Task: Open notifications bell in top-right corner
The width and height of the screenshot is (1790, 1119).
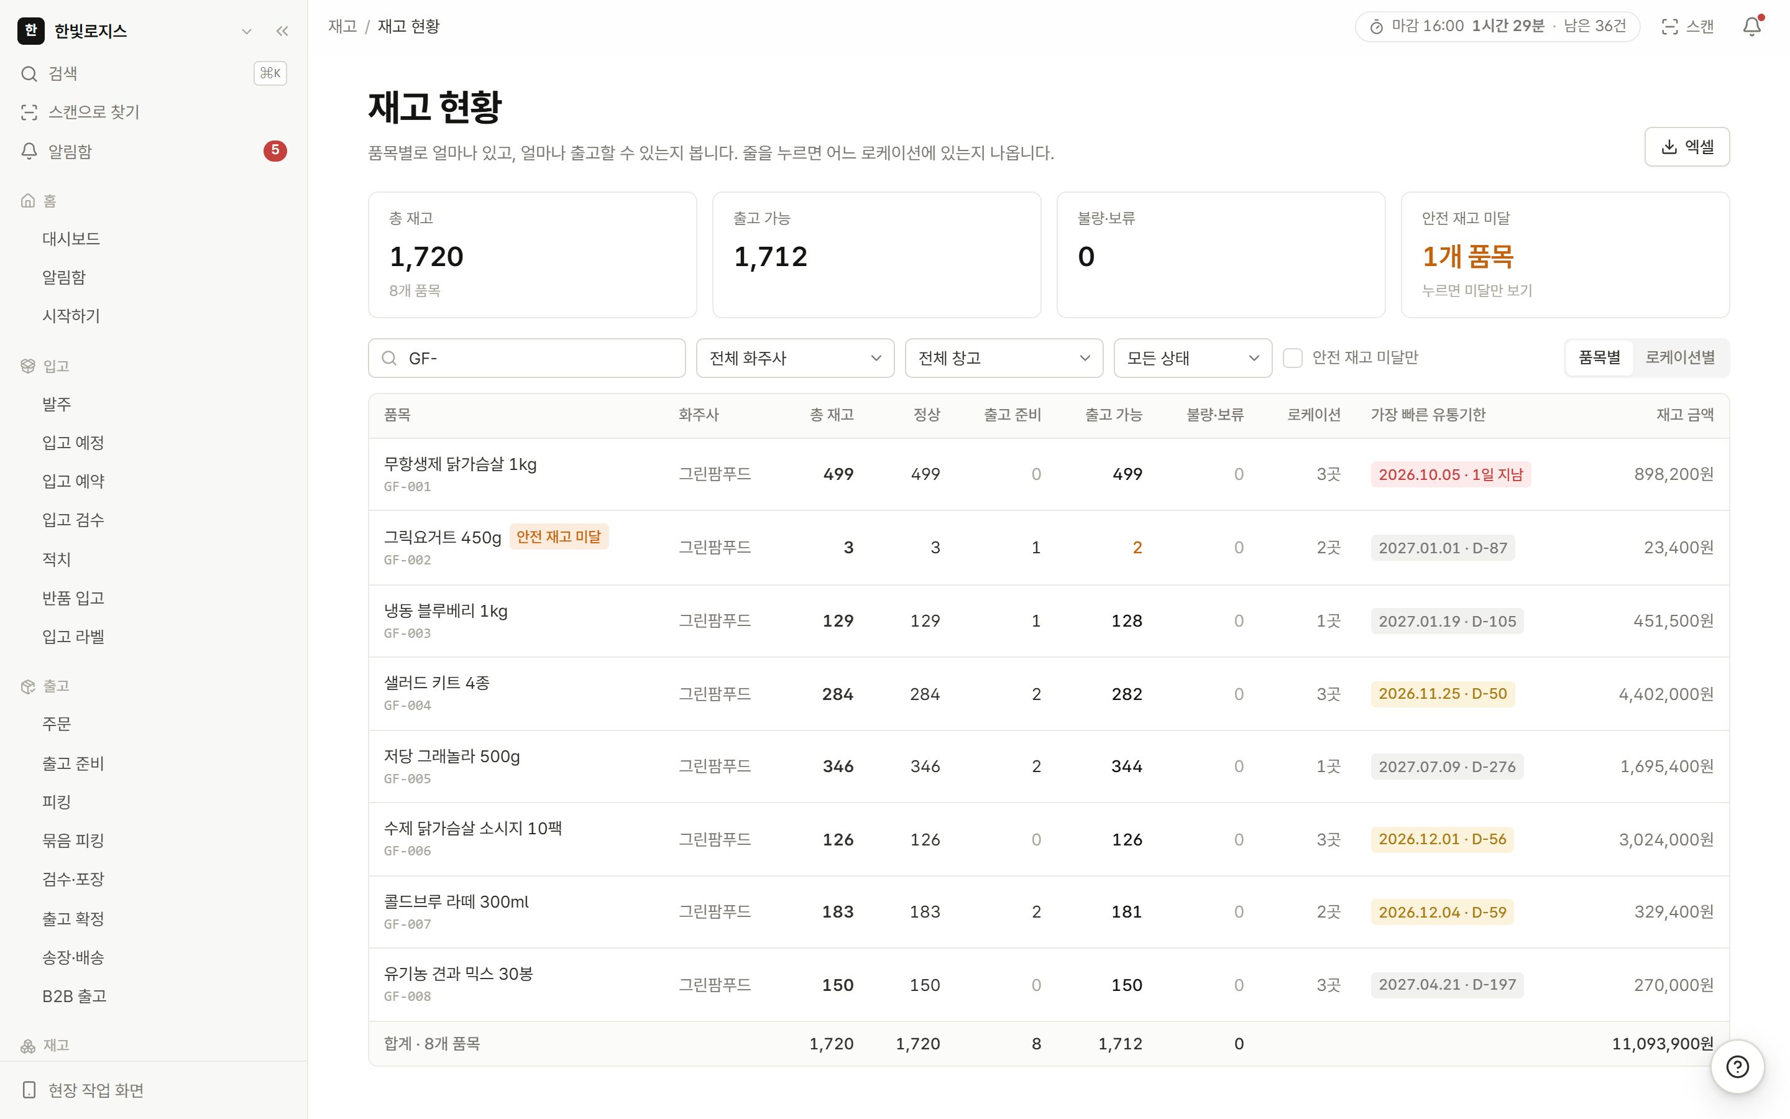Action: (x=1751, y=27)
